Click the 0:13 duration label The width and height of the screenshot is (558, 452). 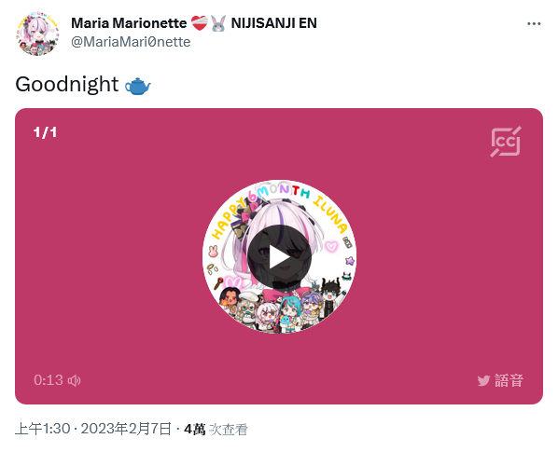pos(49,380)
